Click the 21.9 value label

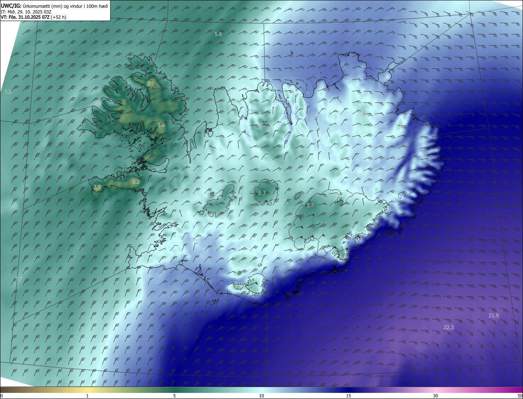click(x=494, y=315)
